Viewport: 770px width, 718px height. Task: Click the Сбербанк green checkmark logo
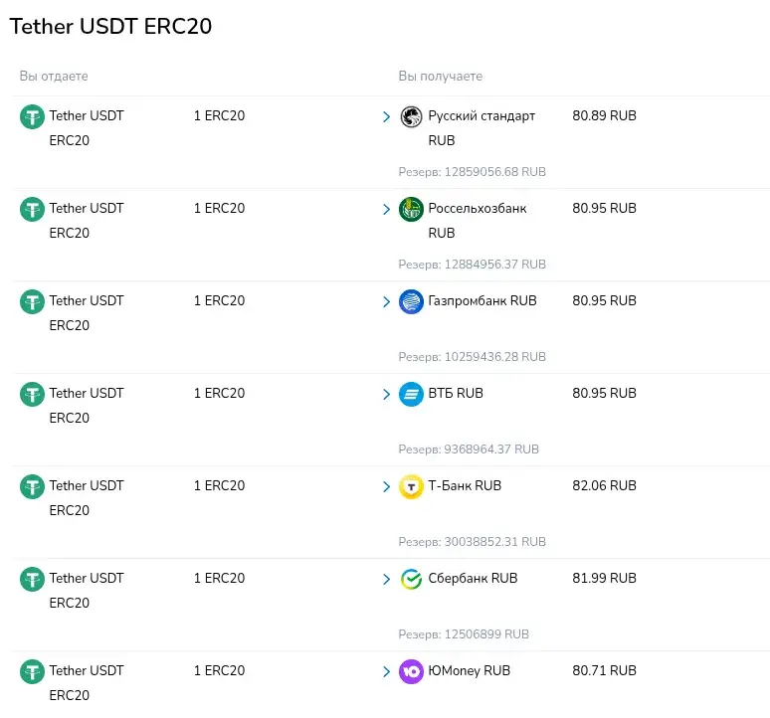pos(411,579)
